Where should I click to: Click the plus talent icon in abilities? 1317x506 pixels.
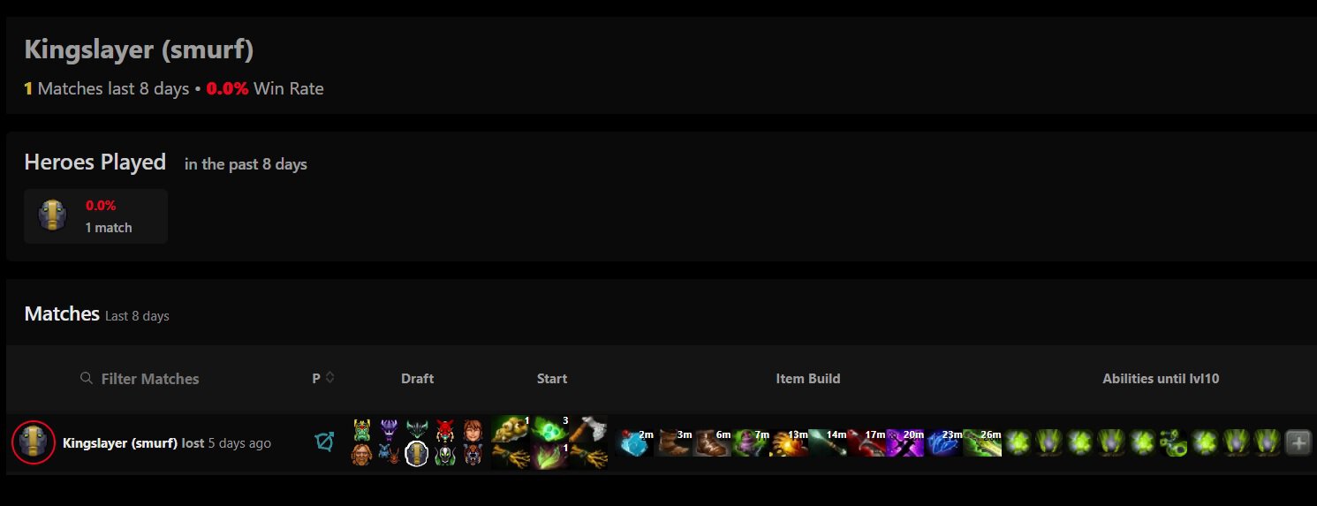(x=1298, y=442)
